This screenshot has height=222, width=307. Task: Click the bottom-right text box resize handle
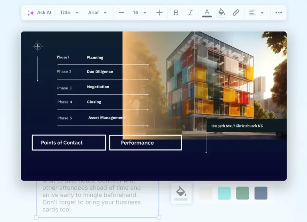[x=159, y=217]
